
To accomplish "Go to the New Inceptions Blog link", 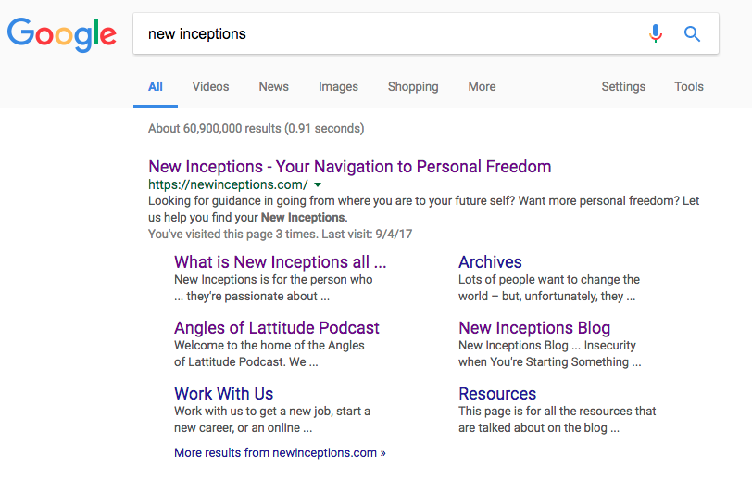I will click(534, 328).
